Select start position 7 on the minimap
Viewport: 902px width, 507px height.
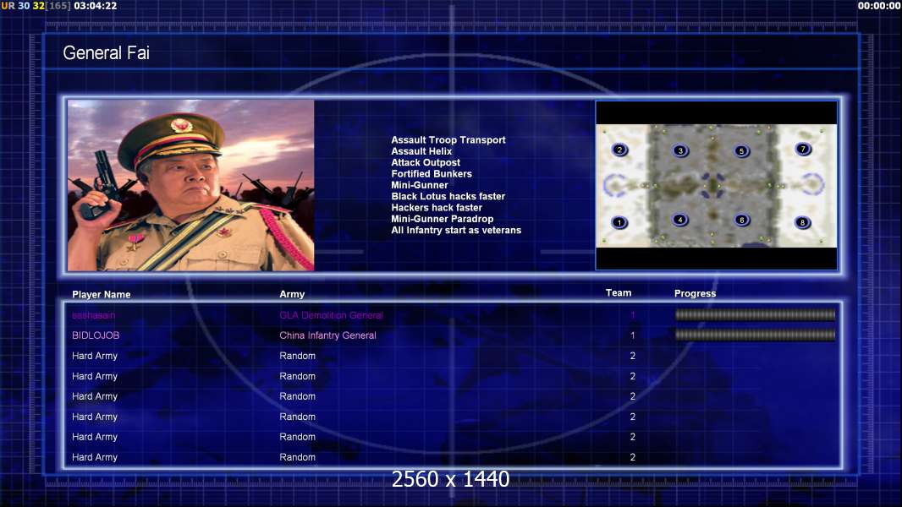point(803,150)
